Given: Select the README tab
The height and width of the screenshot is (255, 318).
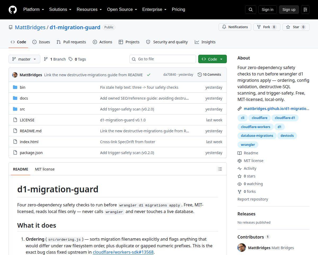Looking at the screenshot, I should (x=20, y=169).
